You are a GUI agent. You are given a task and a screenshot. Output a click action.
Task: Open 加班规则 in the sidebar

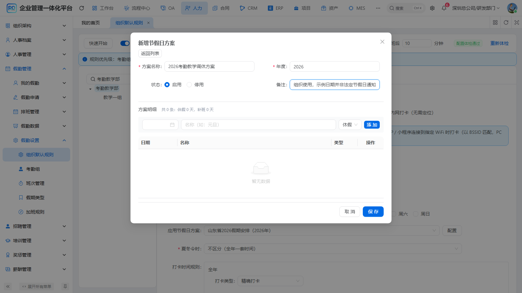coord(36,212)
